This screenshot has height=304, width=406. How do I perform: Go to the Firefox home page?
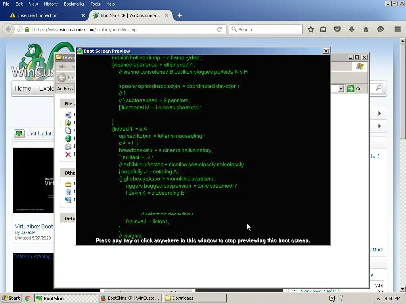tap(366, 29)
